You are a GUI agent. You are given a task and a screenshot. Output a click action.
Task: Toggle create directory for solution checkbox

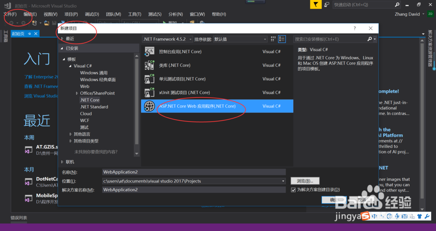293,190
